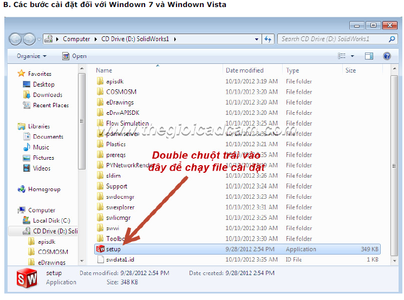Select the swdocmgr folder icon

(x=100, y=197)
